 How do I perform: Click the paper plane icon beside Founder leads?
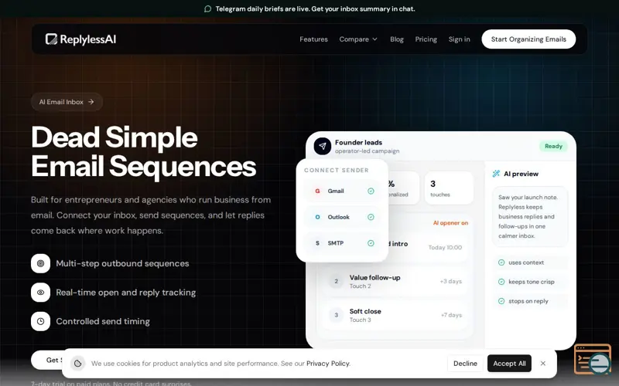323,146
